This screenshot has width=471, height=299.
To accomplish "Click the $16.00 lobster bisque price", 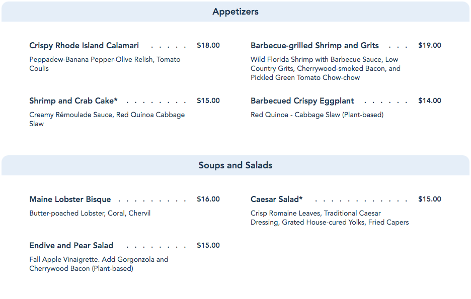I will (x=208, y=200).
